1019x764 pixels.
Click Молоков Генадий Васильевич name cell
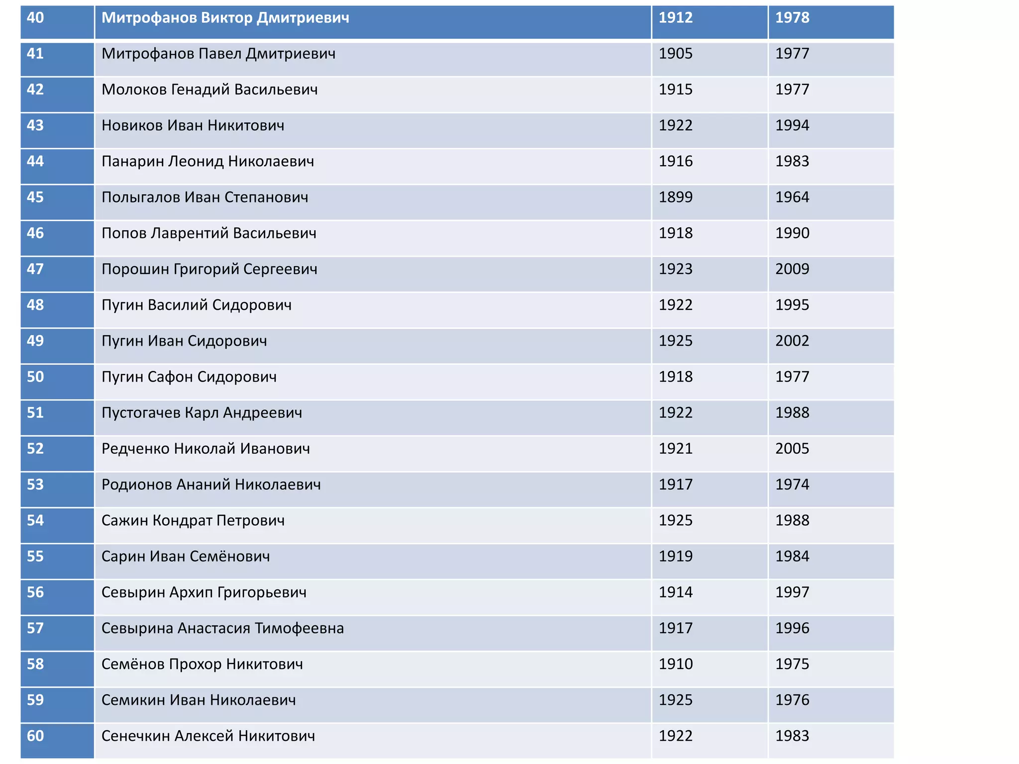pyautogui.click(x=209, y=90)
